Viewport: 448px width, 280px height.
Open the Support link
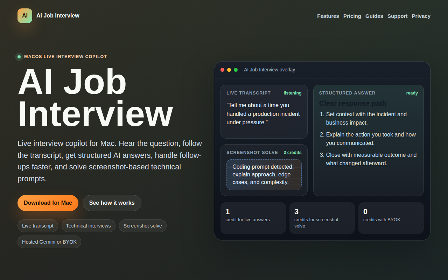[x=397, y=16]
